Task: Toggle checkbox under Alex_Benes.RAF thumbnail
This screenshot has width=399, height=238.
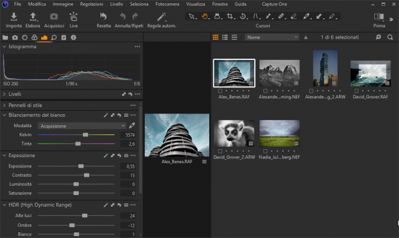Action: click(x=220, y=91)
